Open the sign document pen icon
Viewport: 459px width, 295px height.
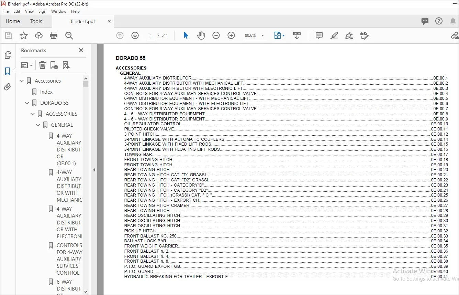coord(349,35)
